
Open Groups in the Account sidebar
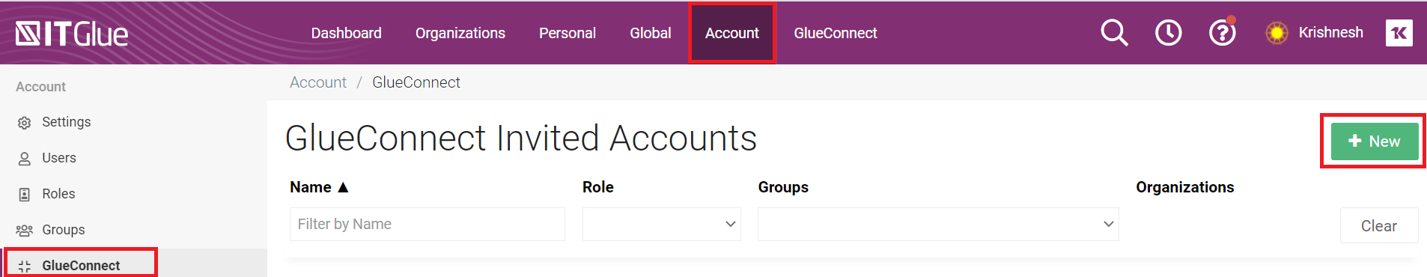pyautogui.click(x=64, y=230)
